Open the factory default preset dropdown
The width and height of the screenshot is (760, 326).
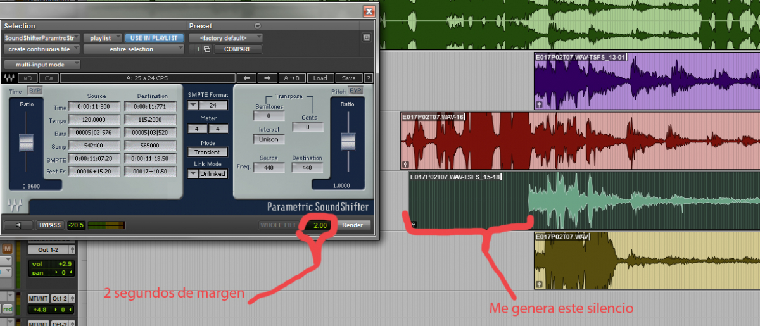pyautogui.click(x=225, y=38)
